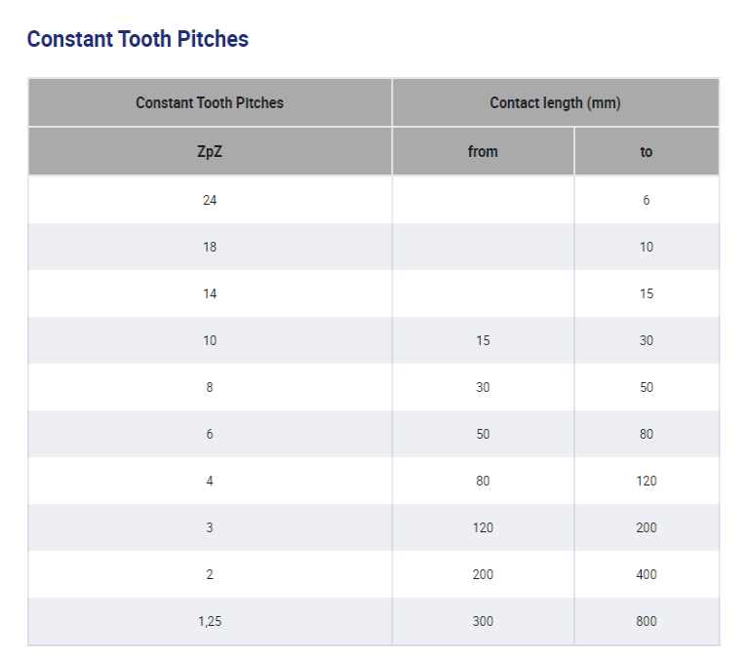Select the ZpZ value 24 cell
The image size is (746, 659).
click(210, 200)
